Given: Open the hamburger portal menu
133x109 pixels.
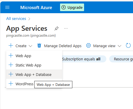Looking at the screenshot, I should pyautogui.click(x=7, y=7).
